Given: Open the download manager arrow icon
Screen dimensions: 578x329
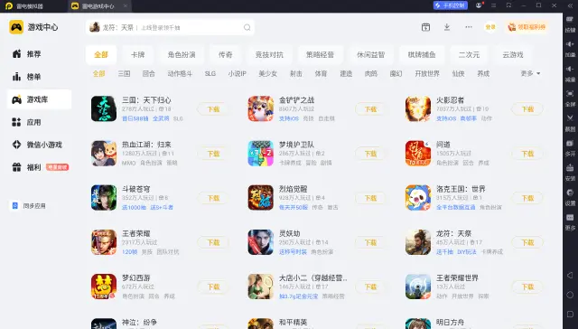Looking at the screenshot, I should [447, 27].
